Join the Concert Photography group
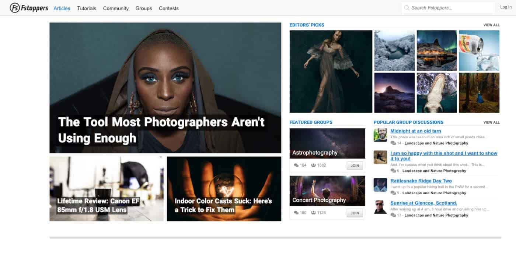Viewport: 516px width, 273px height. tap(355, 213)
